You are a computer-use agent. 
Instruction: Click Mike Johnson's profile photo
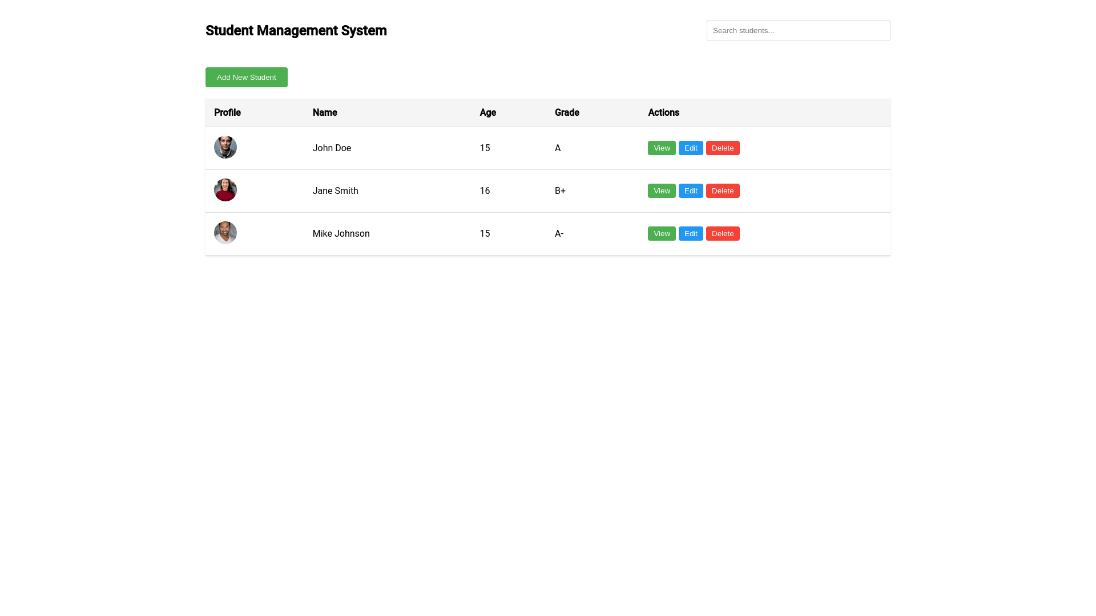tap(225, 233)
